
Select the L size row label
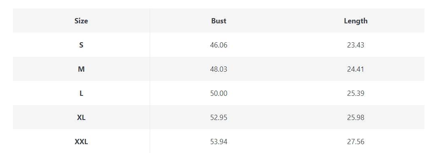[x=81, y=93]
